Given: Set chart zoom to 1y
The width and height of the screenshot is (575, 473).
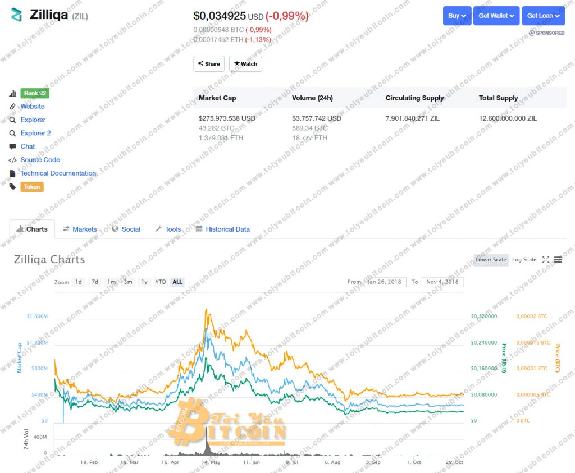Looking at the screenshot, I should tap(144, 282).
